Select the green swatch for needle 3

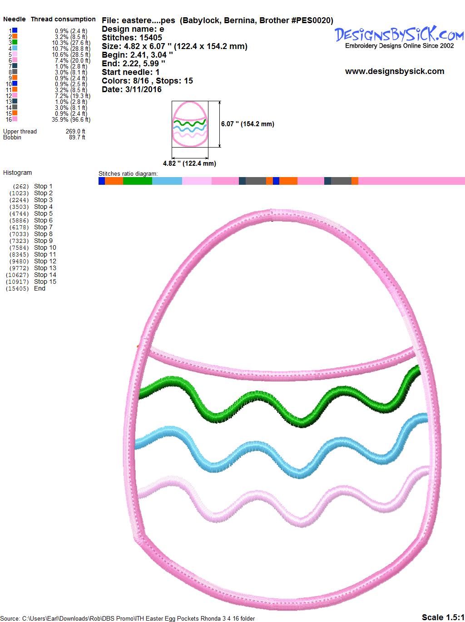point(15,42)
